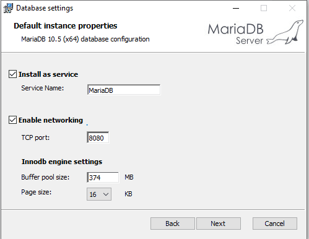The height and width of the screenshot is (239, 309).
Task: Click the 'TCP port:' label
Action: click(35, 137)
